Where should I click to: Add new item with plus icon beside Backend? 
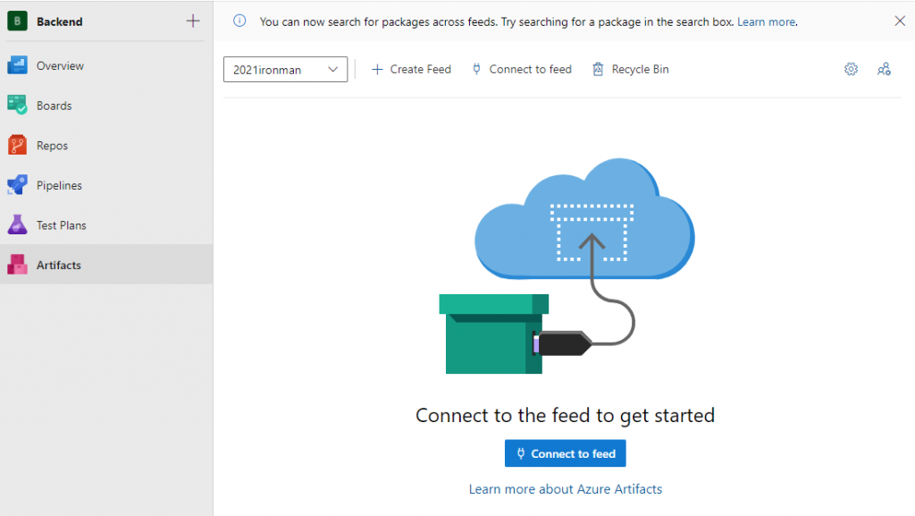tap(193, 21)
